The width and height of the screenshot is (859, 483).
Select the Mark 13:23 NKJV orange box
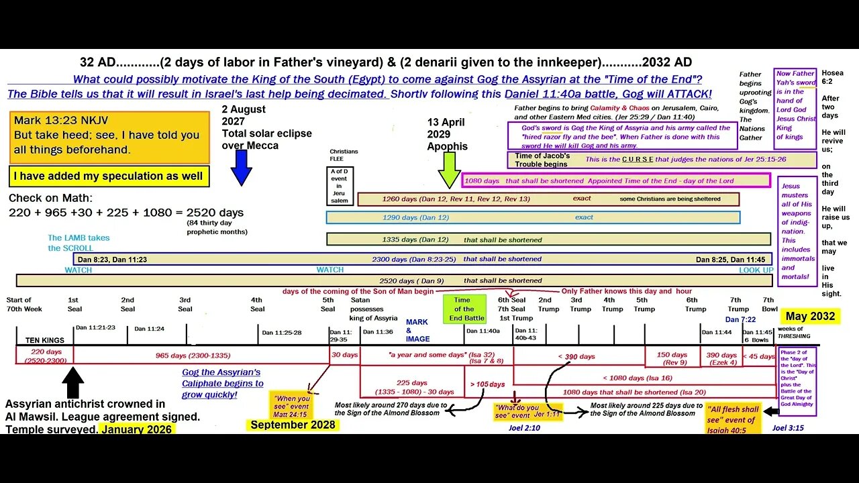tap(109, 138)
